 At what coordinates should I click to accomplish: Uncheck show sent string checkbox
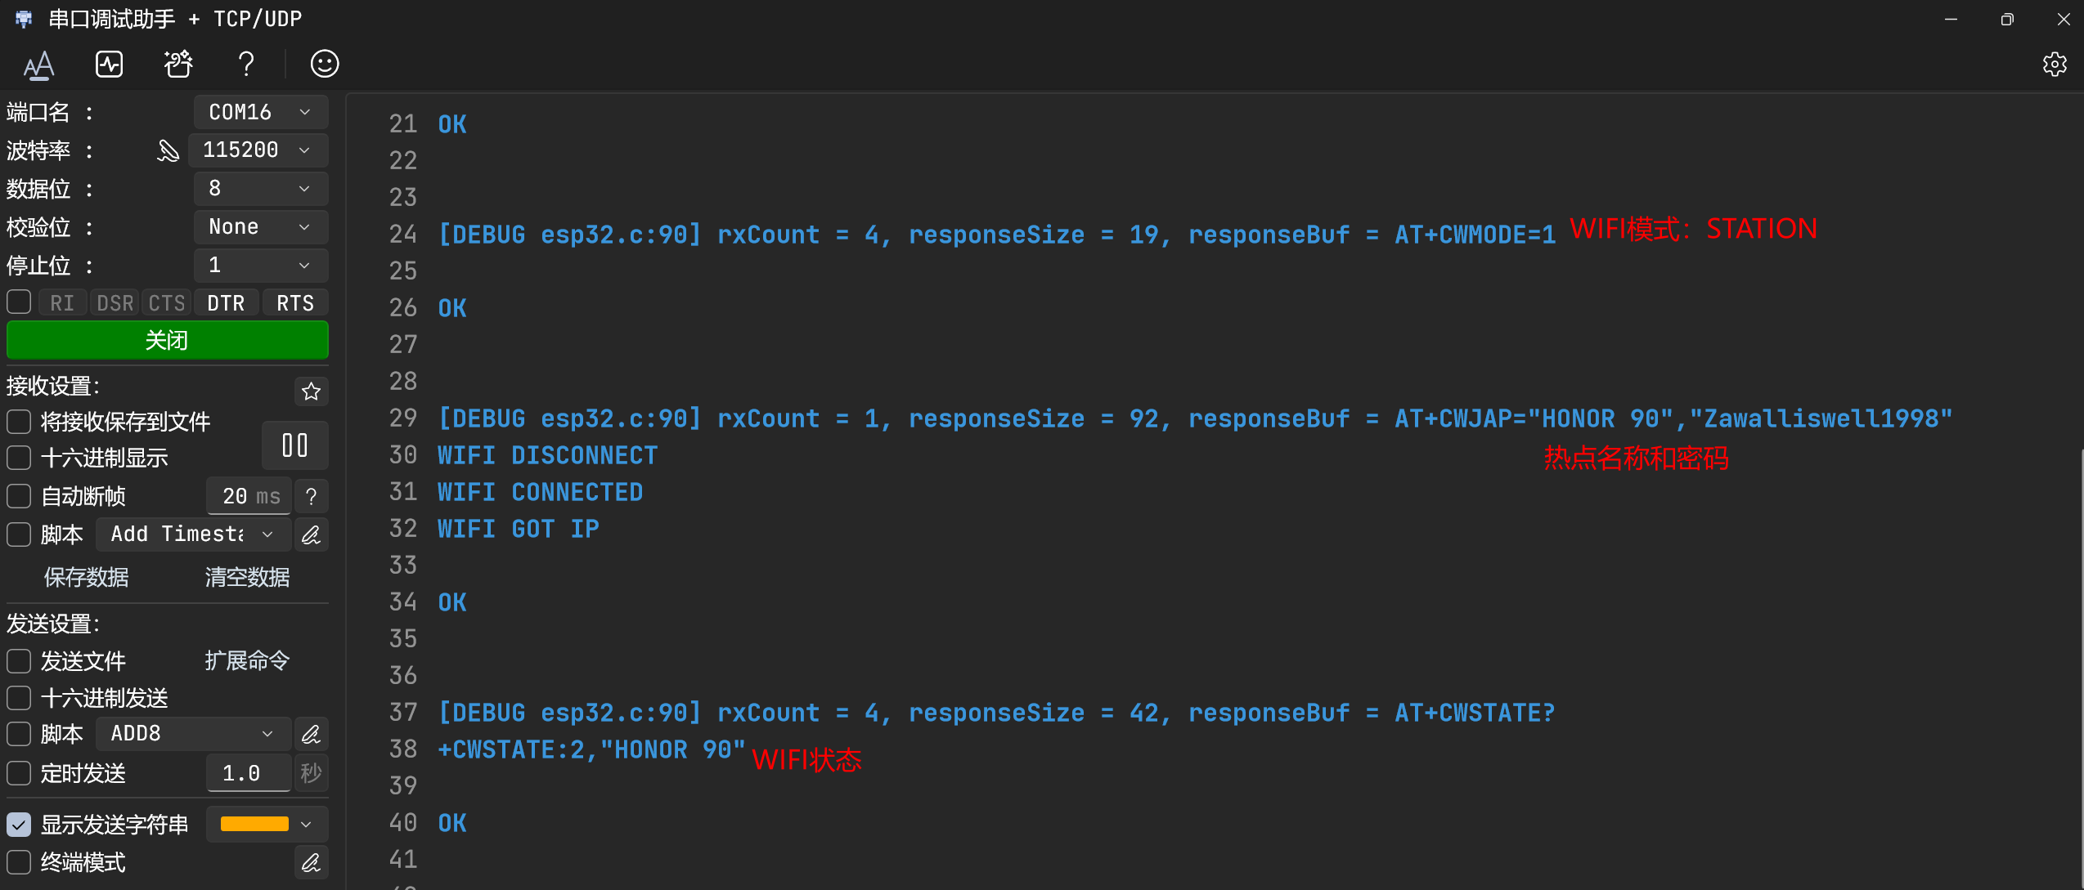19,825
